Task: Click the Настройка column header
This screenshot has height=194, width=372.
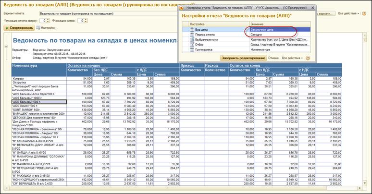Action: click(x=219, y=24)
